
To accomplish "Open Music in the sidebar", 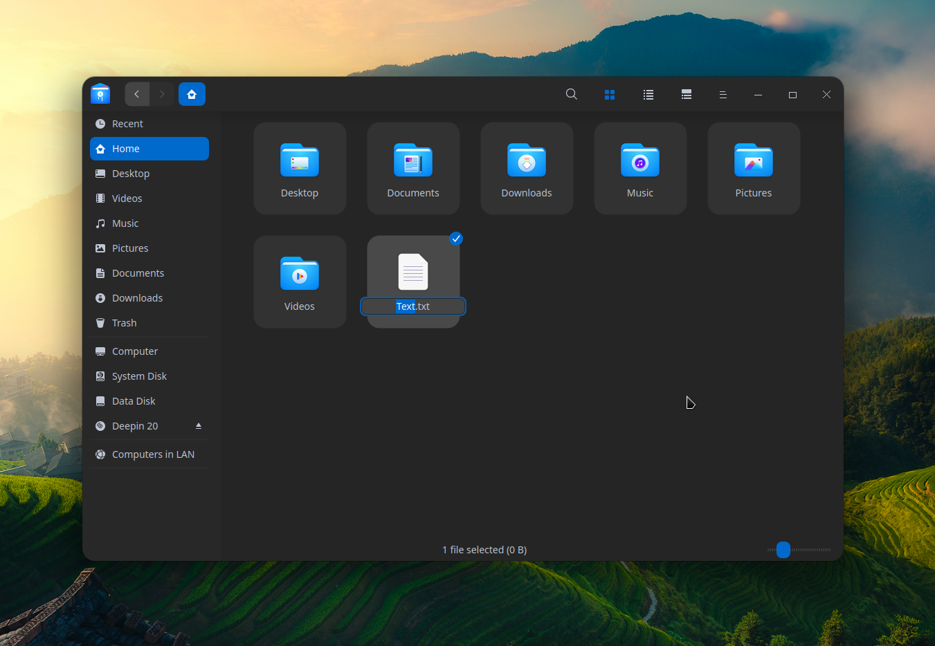I will (x=149, y=223).
